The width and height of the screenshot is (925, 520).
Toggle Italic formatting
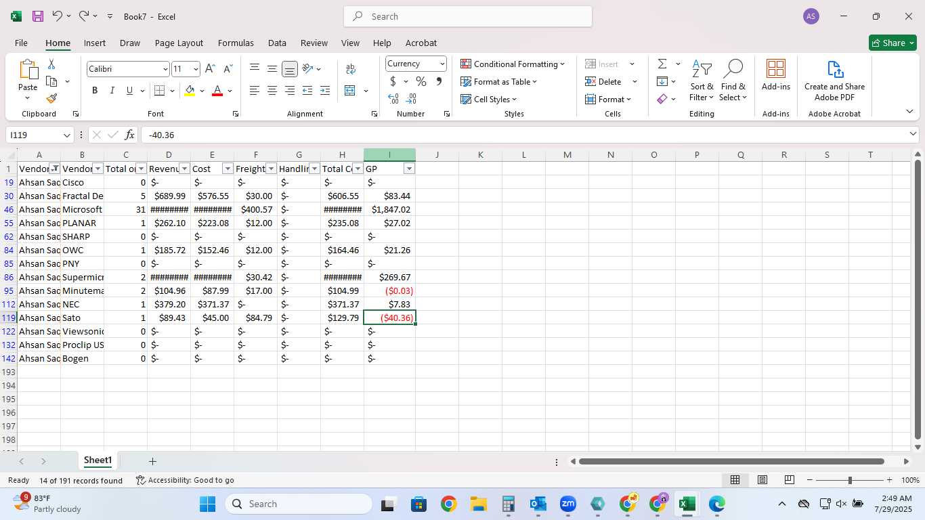point(112,90)
